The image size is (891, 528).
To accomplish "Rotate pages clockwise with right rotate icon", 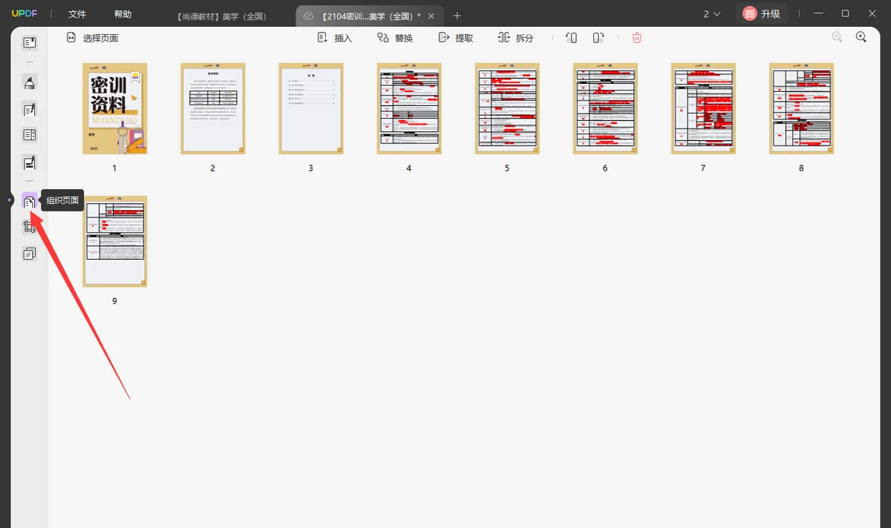I will (x=598, y=37).
